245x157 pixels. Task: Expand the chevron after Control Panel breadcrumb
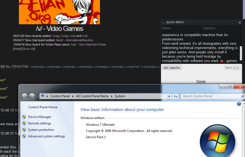[73, 96]
